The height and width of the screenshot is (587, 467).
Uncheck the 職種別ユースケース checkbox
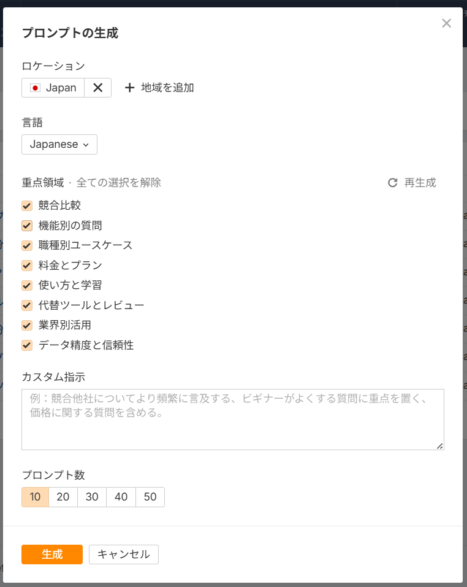[26, 245]
